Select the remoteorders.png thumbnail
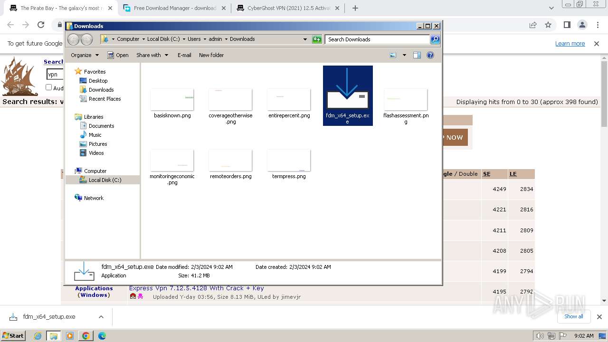 point(230,160)
